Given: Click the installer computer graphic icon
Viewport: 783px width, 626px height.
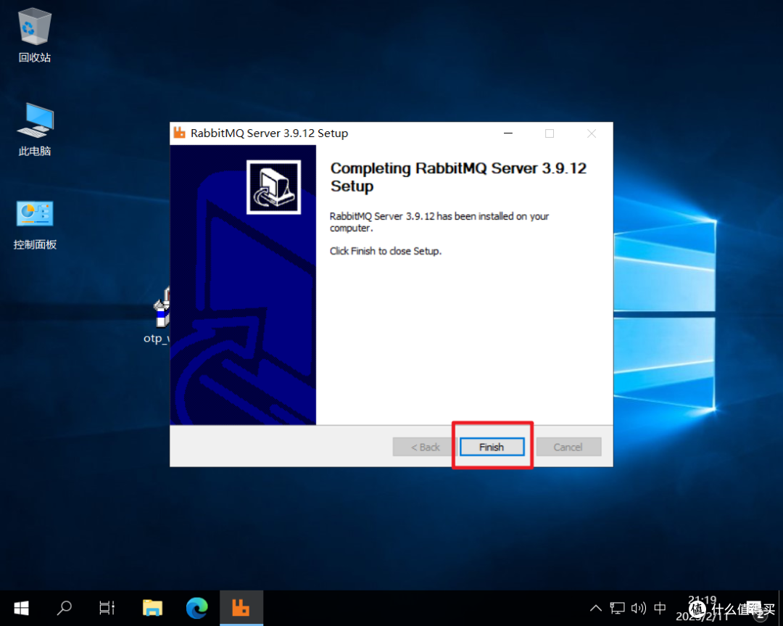Looking at the screenshot, I should [x=273, y=187].
